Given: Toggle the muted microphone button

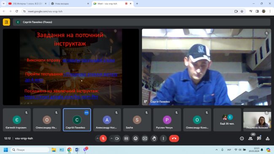Looking at the screenshot, I should [x=103, y=138].
